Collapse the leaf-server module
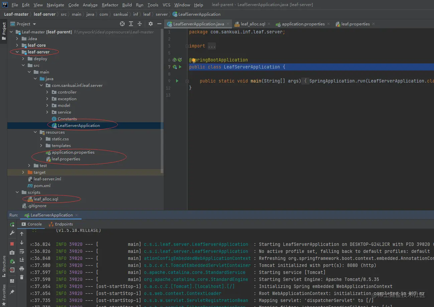 [x=17, y=52]
